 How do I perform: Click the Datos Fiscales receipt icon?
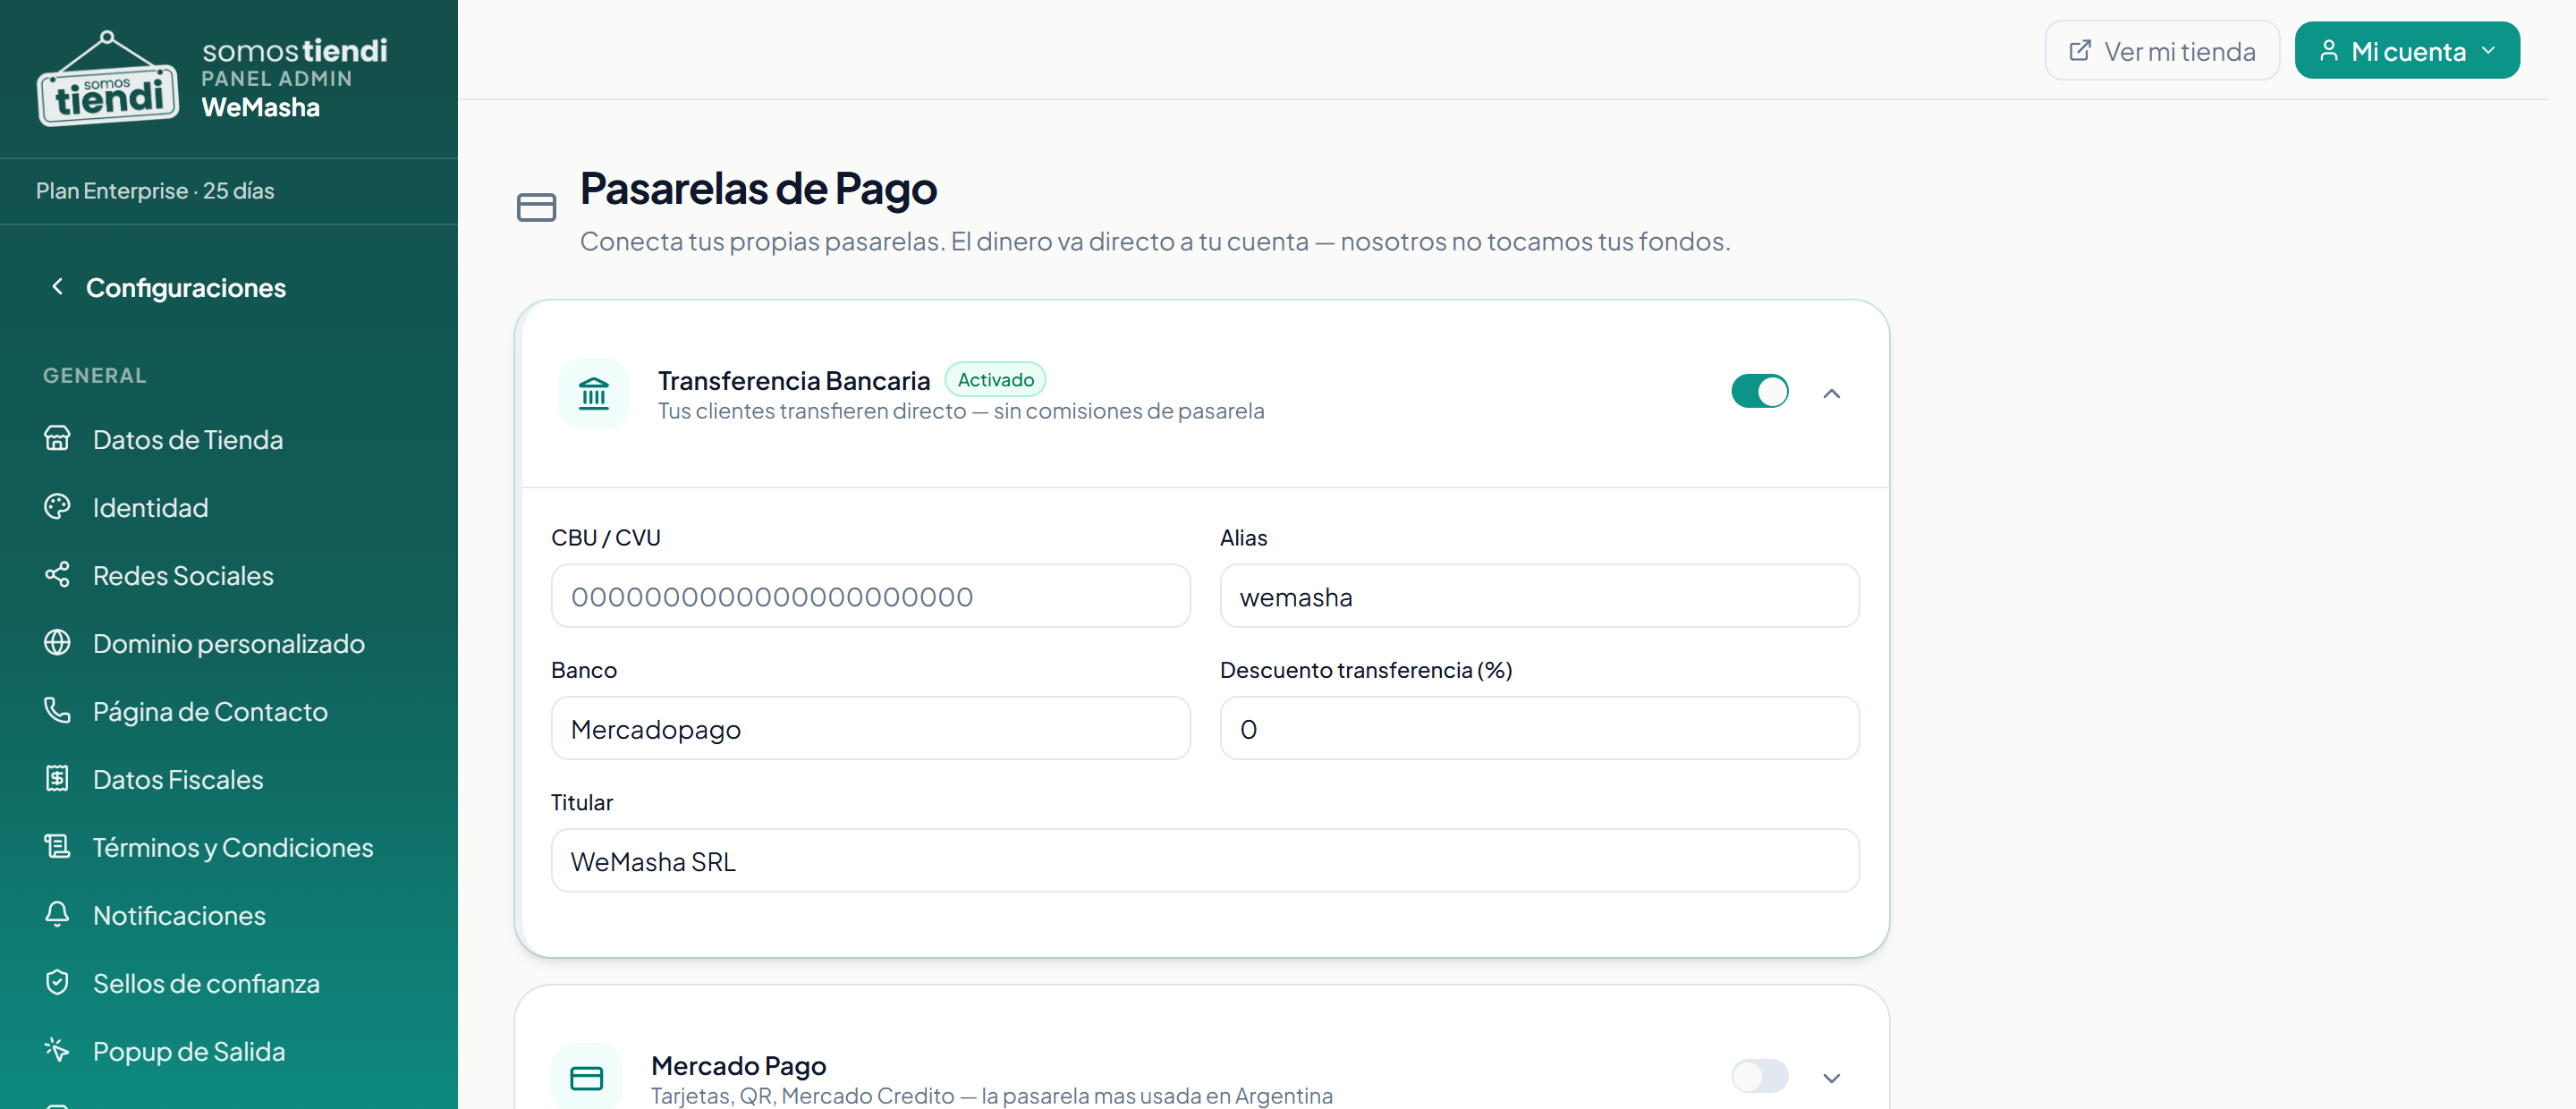57,779
